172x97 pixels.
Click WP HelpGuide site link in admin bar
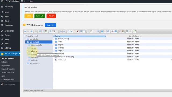(x=12, y=1)
